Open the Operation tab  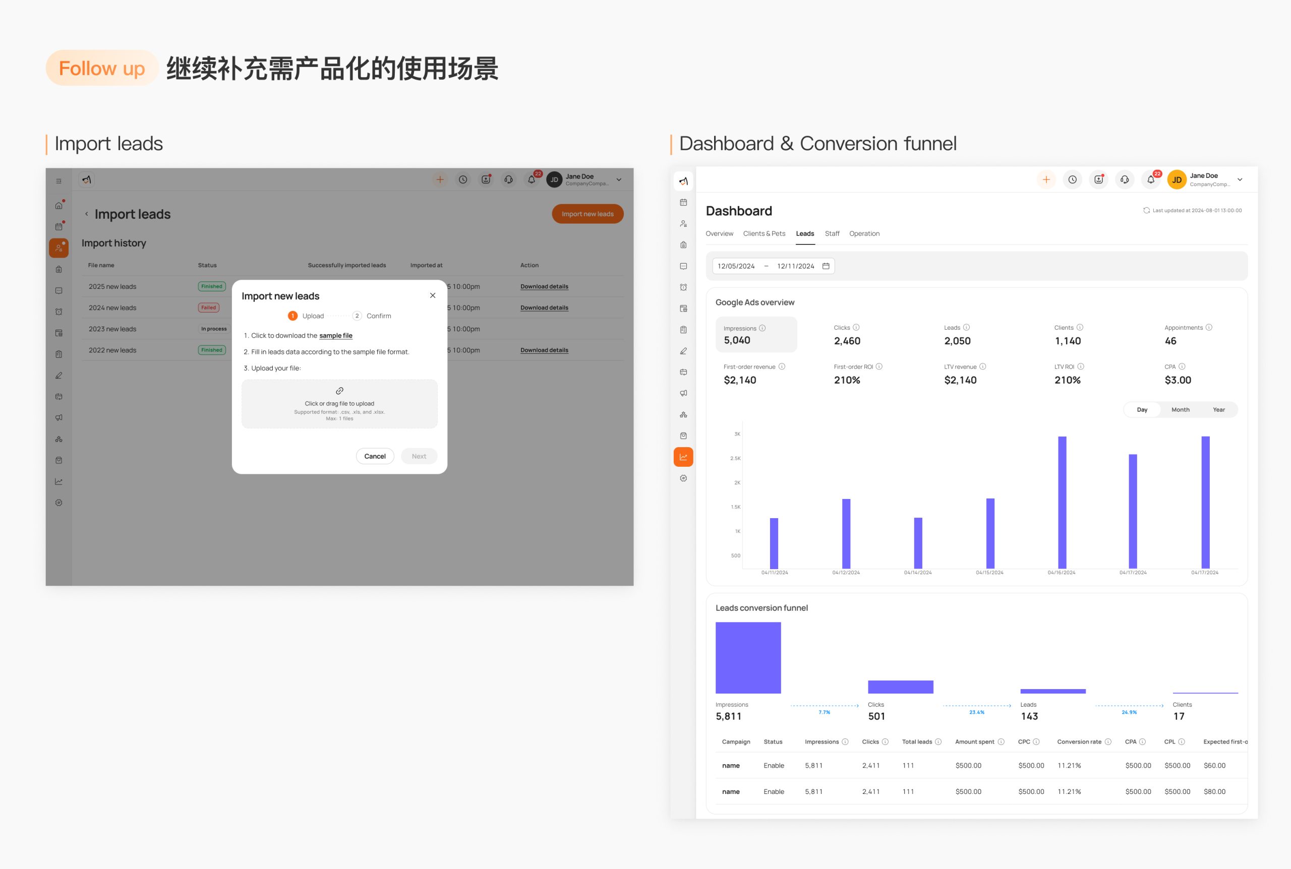(x=864, y=233)
